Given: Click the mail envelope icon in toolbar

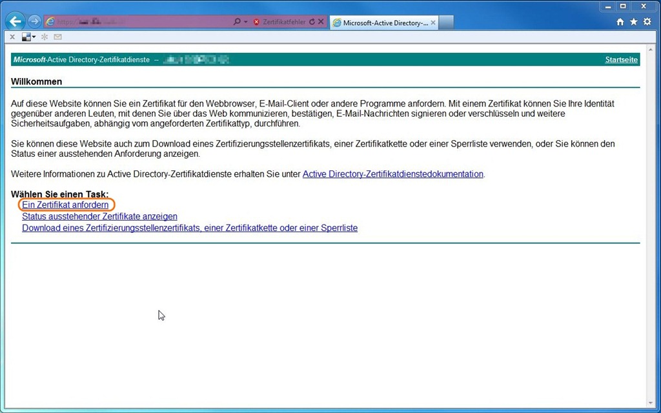Looking at the screenshot, I should [57, 37].
